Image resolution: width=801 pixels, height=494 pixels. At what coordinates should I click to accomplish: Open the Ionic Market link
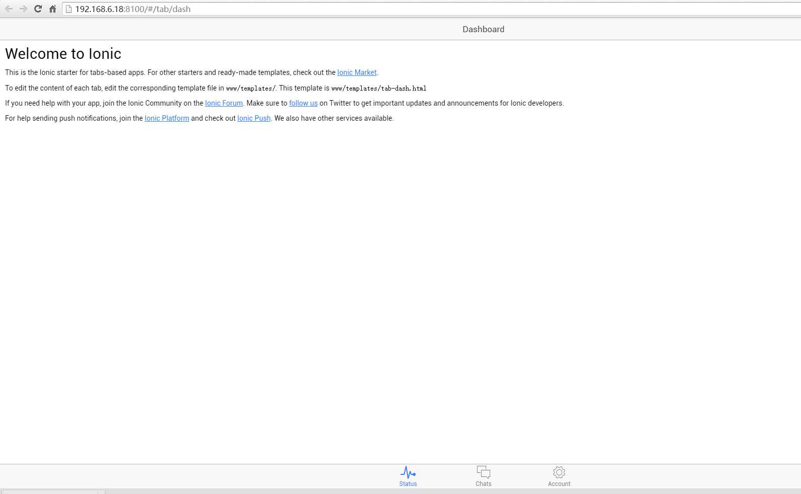357,72
